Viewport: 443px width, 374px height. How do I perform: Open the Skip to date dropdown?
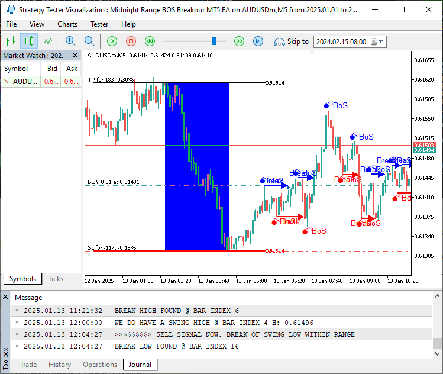click(x=381, y=41)
